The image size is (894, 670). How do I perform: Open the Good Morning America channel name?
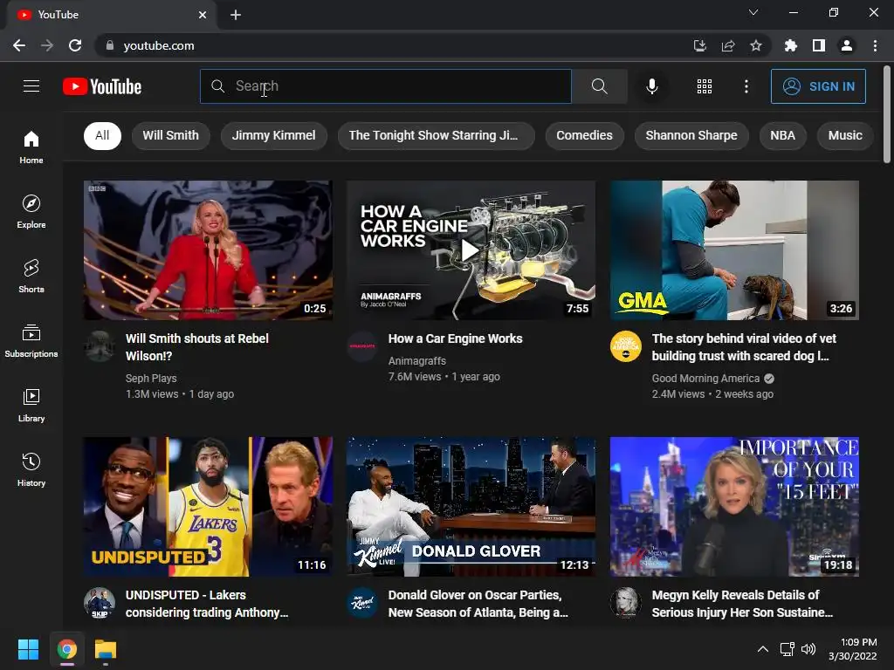[x=705, y=379]
